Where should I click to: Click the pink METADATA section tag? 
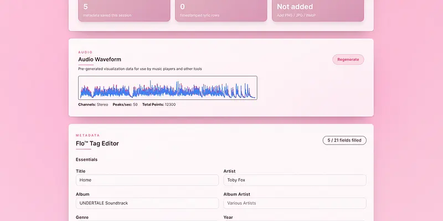coord(87,135)
